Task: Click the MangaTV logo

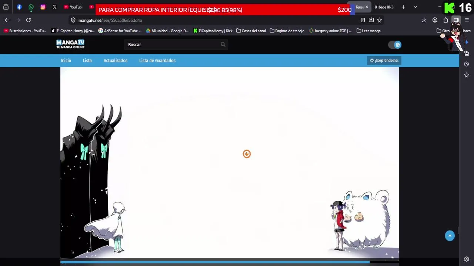Action: pos(70,44)
